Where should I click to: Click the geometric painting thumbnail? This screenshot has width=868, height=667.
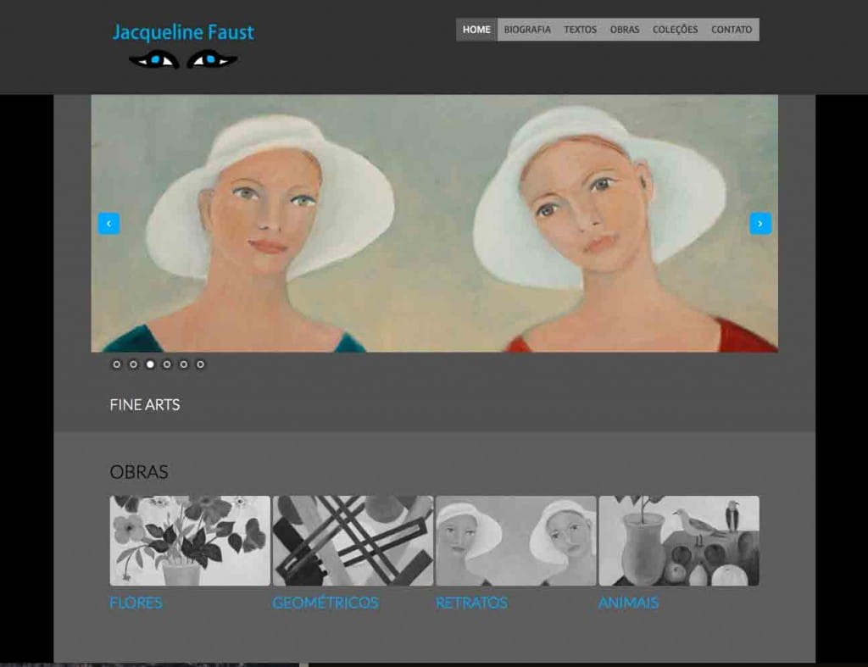click(x=353, y=541)
